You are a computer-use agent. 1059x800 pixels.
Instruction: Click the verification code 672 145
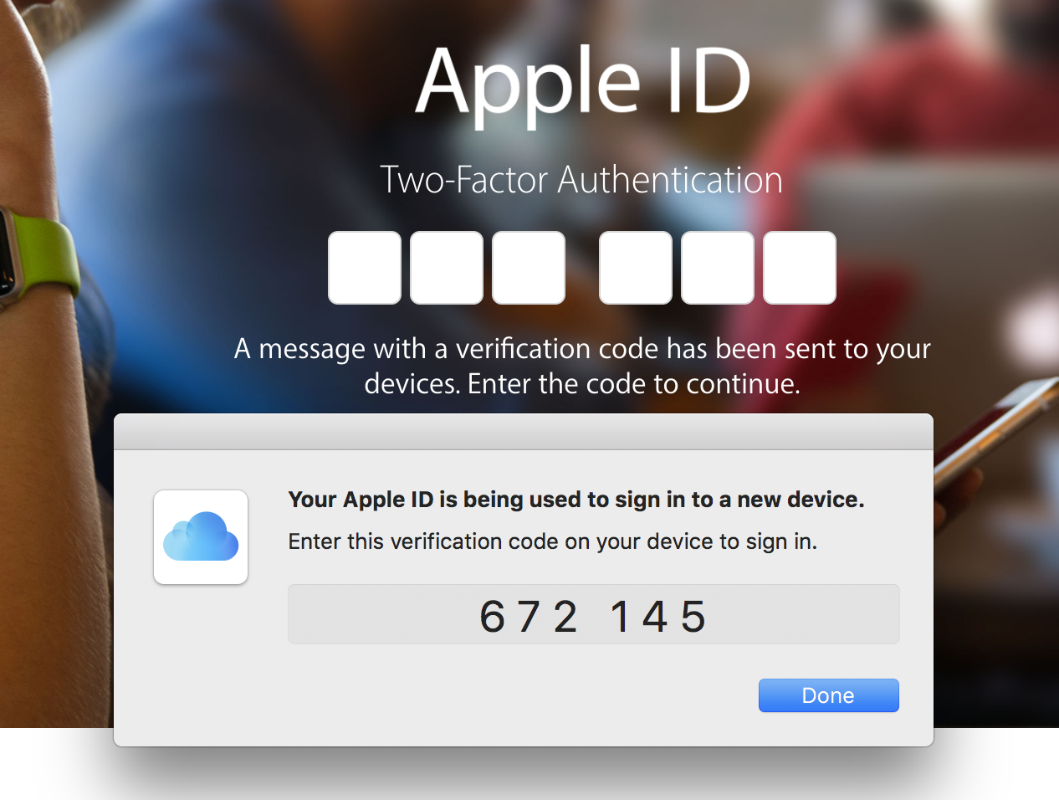point(594,617)
